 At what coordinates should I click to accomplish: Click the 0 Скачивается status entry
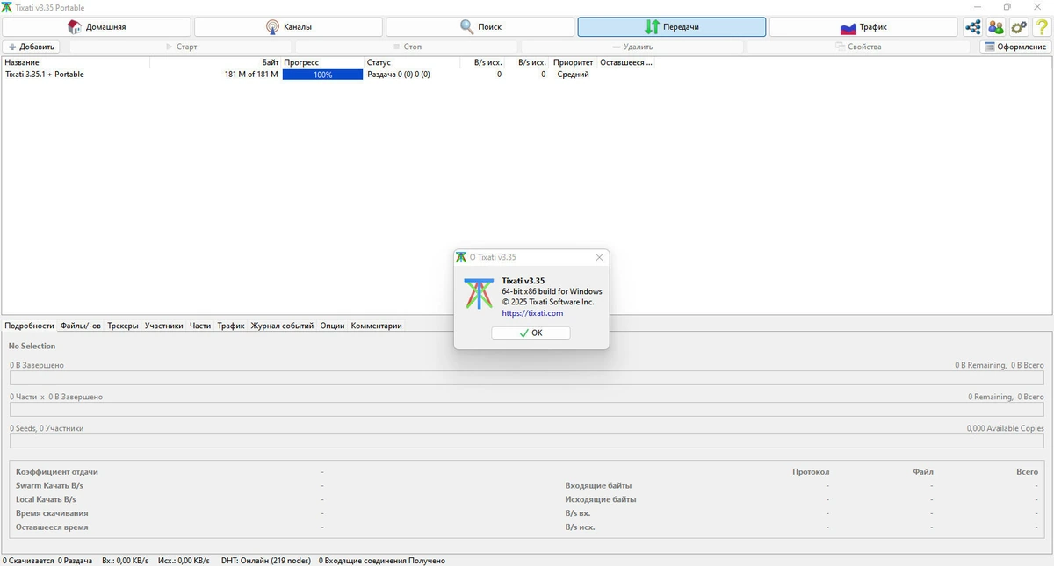coord(28,560)
